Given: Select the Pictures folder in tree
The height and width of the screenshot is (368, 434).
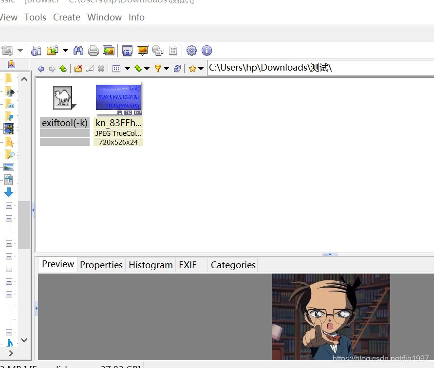Looking at the screenshot, I should point(9,167).
